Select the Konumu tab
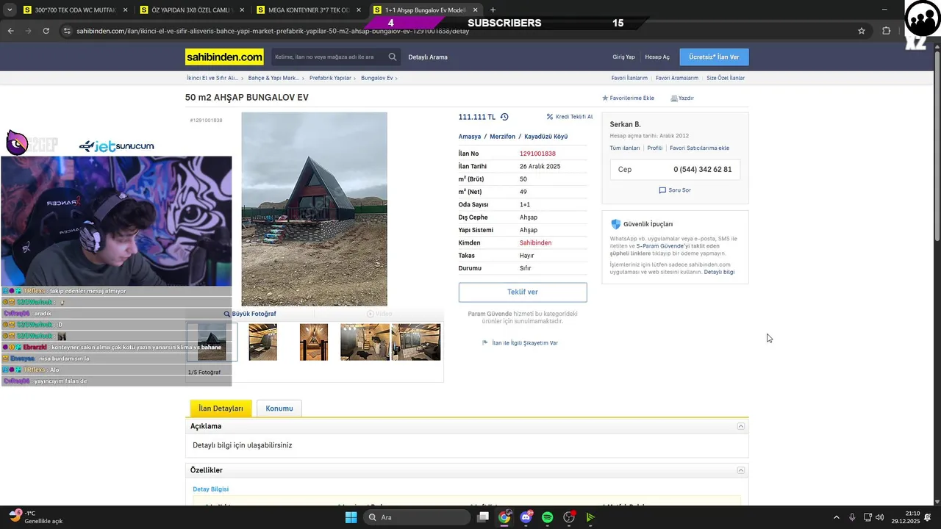The height and width of the screenshot is (529, 941). click(279, 409)
